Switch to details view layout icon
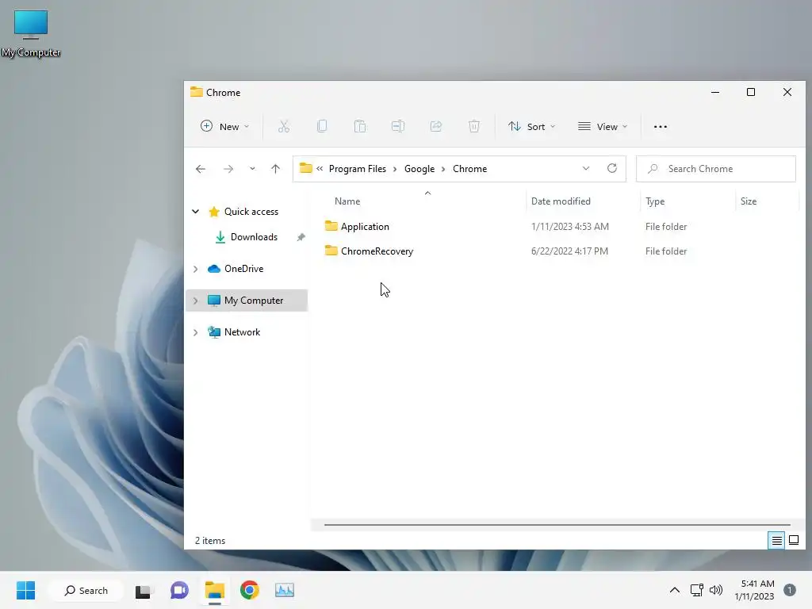 tap(776, 541)
